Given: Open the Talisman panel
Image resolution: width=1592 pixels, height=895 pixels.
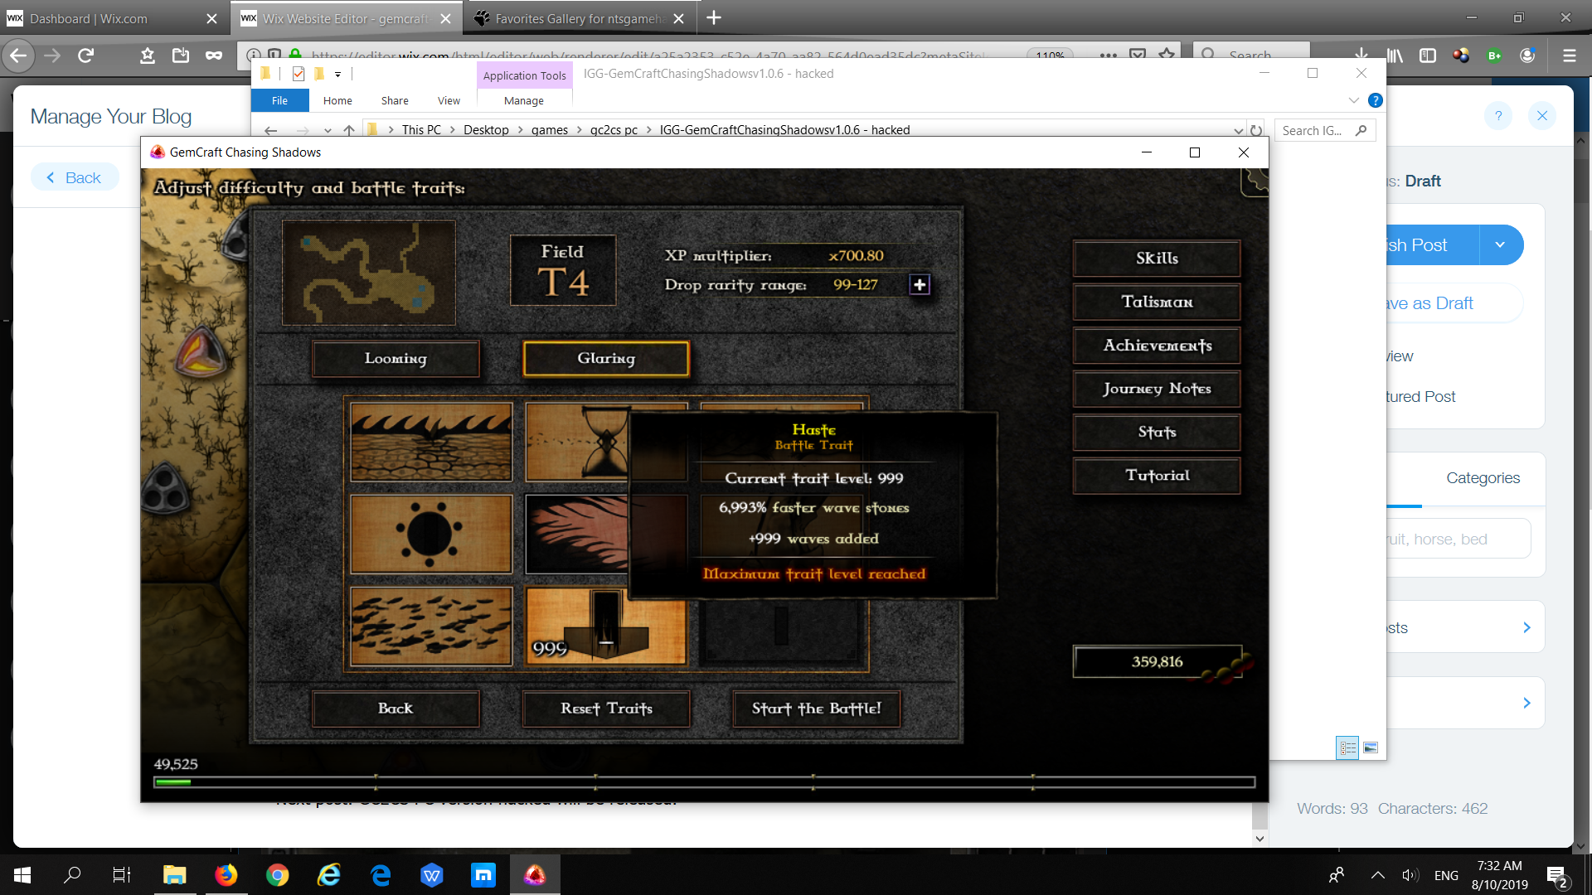Looking at the screenshot, I should pos(1157,302).
